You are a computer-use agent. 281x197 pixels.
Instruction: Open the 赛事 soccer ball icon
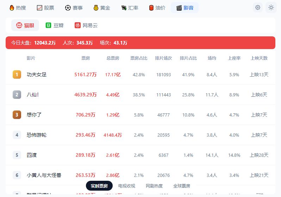pyautogui.click(x=68, y=8)
